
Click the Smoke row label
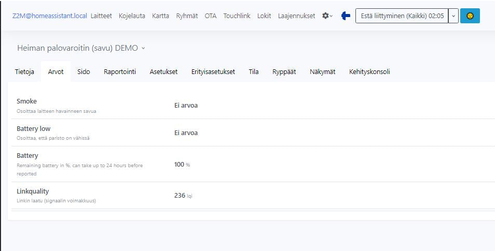(26, 101)
